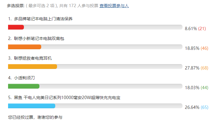Image resolution: width=218 pixels, height=122 pixels.
Task: Click the yellow vote count (68)
Action: [204, 68]
